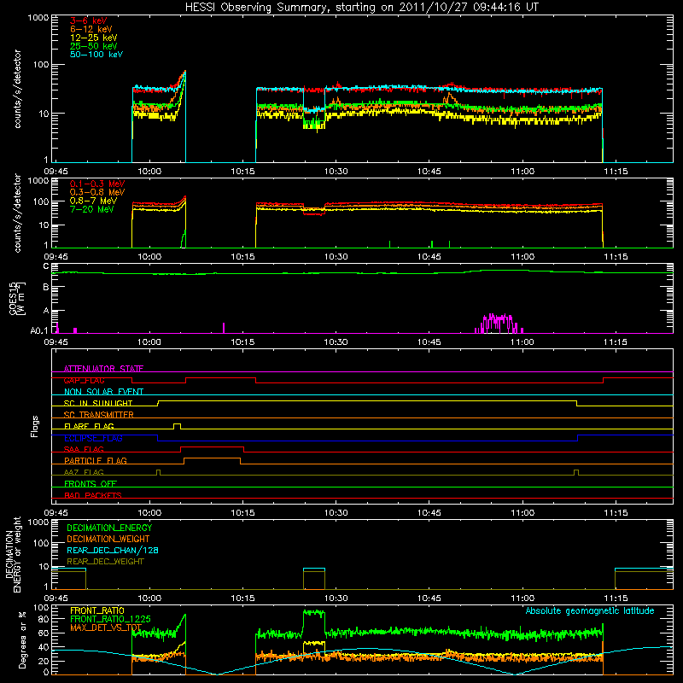Click the 0.1-0.3 MeV legend entry
Viewport: 683px width, 683px height.
click(97, 184)
